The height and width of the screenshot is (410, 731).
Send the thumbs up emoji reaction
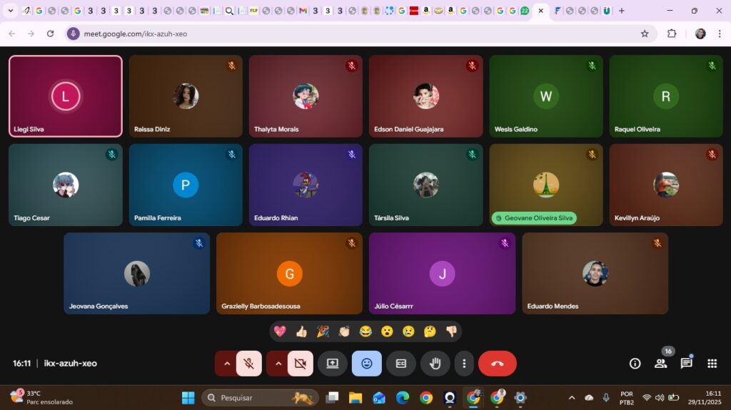[301, 332]
